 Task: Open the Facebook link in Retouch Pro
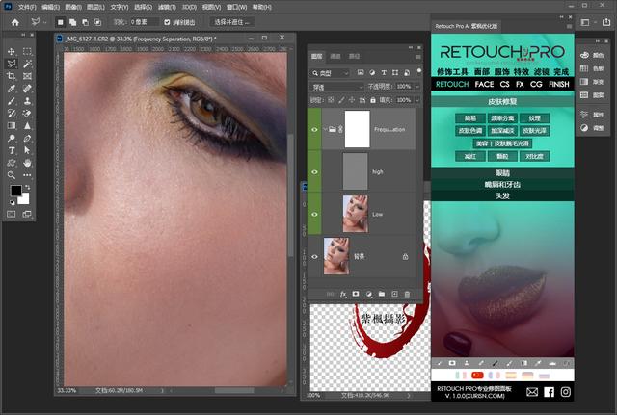pyautogui.click(x=549, y=392)
